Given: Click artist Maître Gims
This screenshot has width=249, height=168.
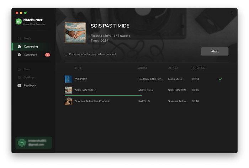Looking at the screenshot, I should [x=145, y=90].
